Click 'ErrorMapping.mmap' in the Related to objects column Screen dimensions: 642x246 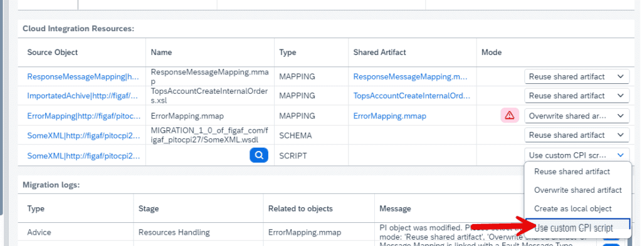(x=304, y=232)
